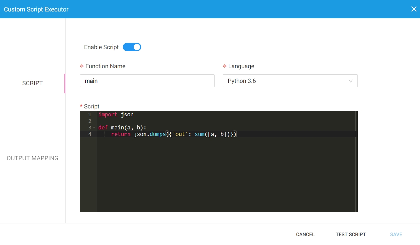Open the Language dropdown showing Python 3.6
420x245 pixels.
290,81
